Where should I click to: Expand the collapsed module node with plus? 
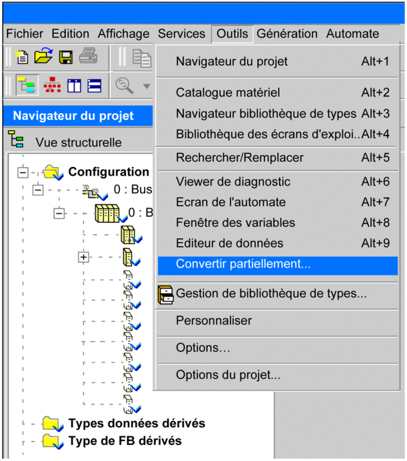pyautogui.click(x=83, y=257)
